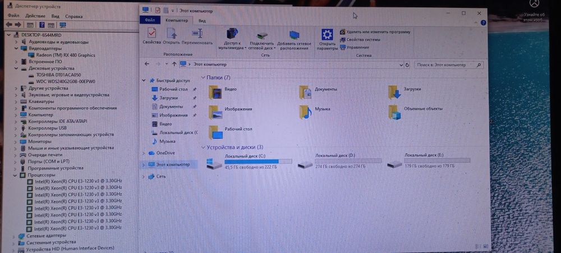Open recent locations dropdown arrow

click(167, 64)
